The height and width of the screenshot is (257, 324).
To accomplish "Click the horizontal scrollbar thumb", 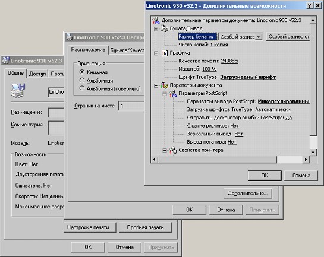I will click(x=217, y=160).
